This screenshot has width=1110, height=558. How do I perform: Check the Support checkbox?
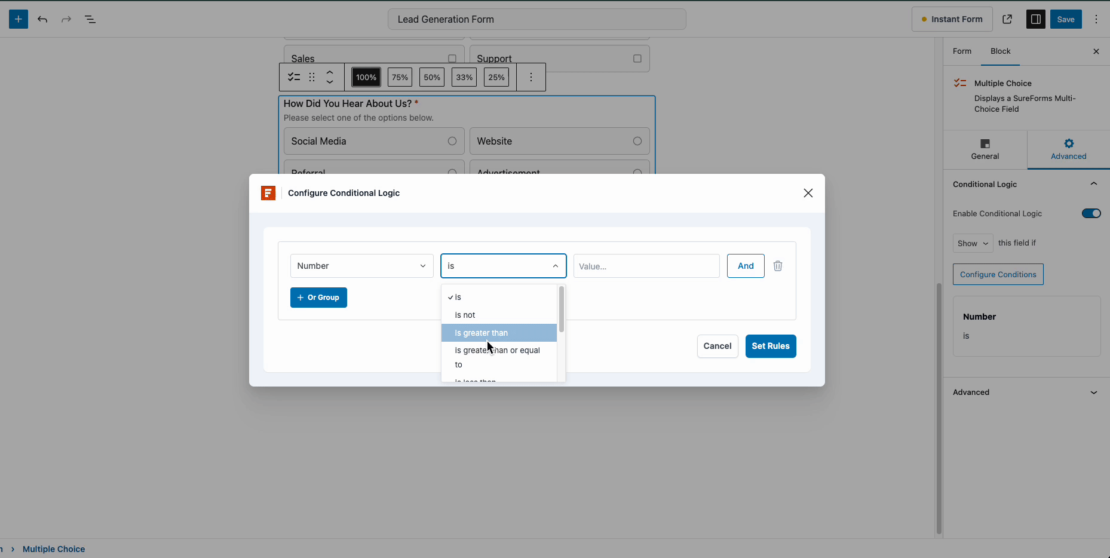pyautogui.click(x=637, y=59)
